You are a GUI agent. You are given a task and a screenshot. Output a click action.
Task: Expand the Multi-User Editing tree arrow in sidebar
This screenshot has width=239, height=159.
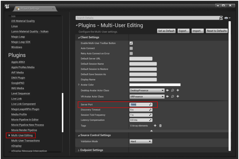9,135
